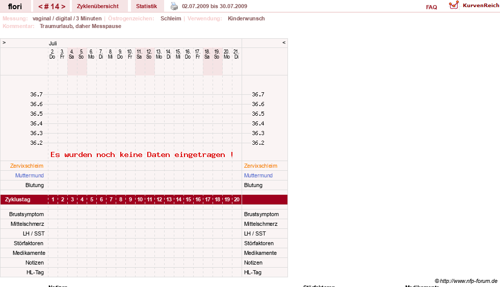Click the left Medikamente row label
The width and height of the screenshot is (500, 287).
[x=29, y=253]
